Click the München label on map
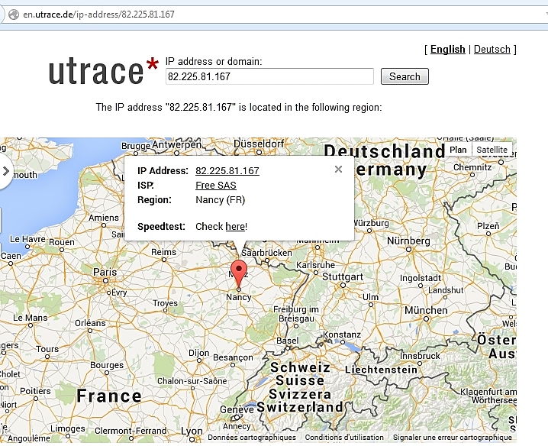Viewport: 548px width, 446px height. point(426,310)
